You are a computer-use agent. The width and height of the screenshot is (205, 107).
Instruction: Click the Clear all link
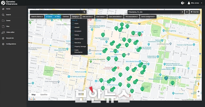point(74,20)
